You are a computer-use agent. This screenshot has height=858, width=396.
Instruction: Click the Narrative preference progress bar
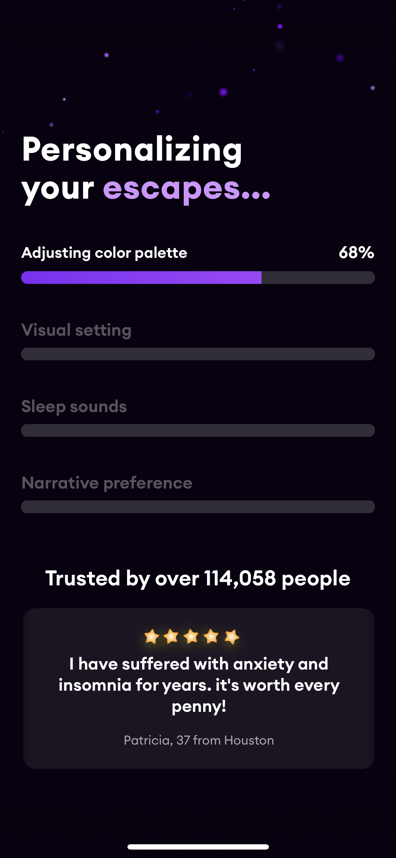point(198,507)
